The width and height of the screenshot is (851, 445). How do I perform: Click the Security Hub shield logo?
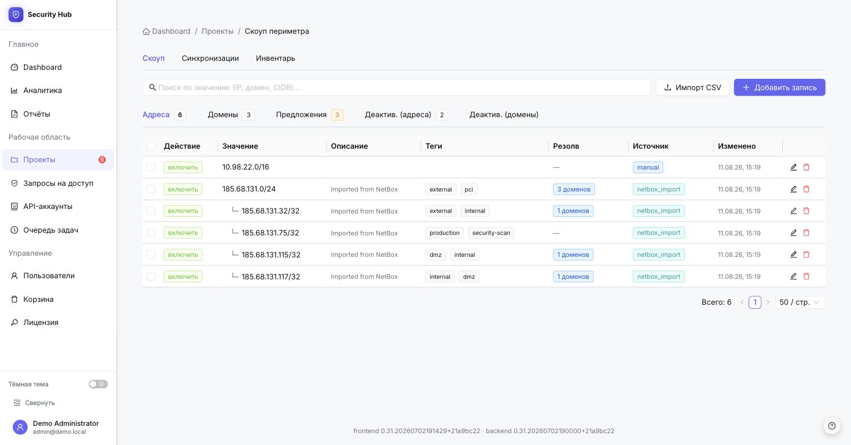click(16, 15)
